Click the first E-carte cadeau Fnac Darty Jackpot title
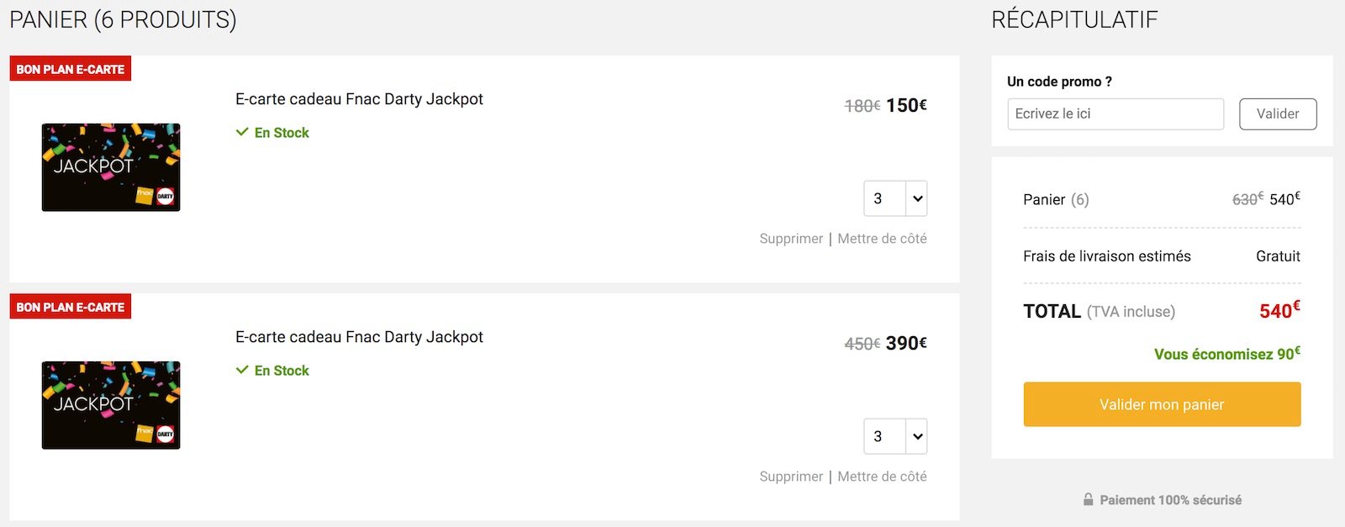The height and width of the screenshot is (527, 1345). pyautogui.click(x=360, y=98)
